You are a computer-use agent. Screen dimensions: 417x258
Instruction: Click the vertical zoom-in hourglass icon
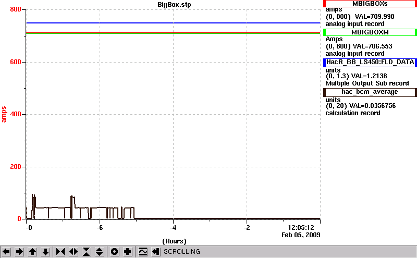(87, 252)
